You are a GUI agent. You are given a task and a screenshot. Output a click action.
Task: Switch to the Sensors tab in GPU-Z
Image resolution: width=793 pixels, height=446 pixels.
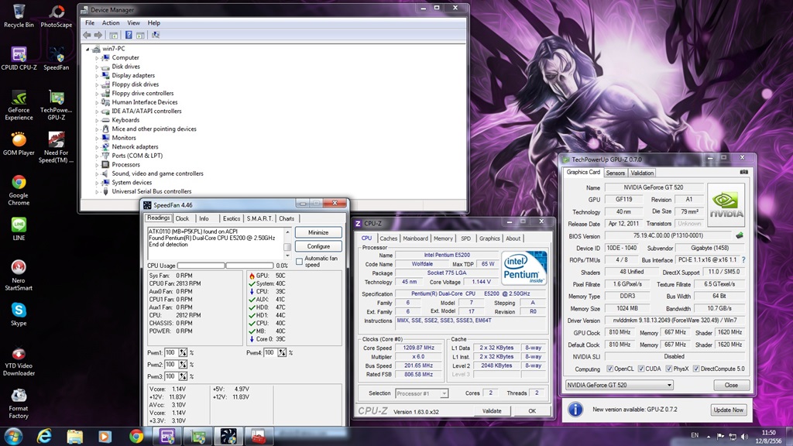pyautogui.click(x=615, y=173)
